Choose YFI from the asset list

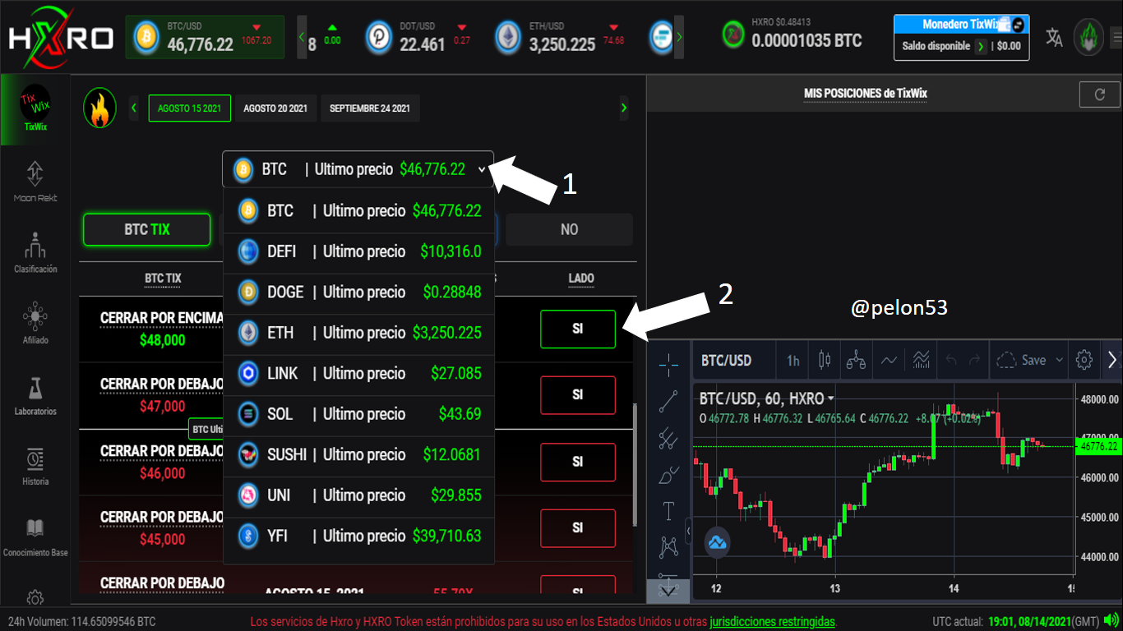coord(358,537)
